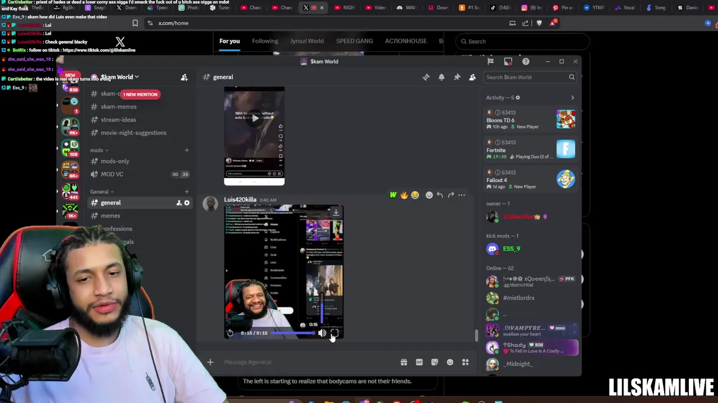The image size is (718, 403).
Task: Expand Activity panel chevron
Action: pos(573,97)
